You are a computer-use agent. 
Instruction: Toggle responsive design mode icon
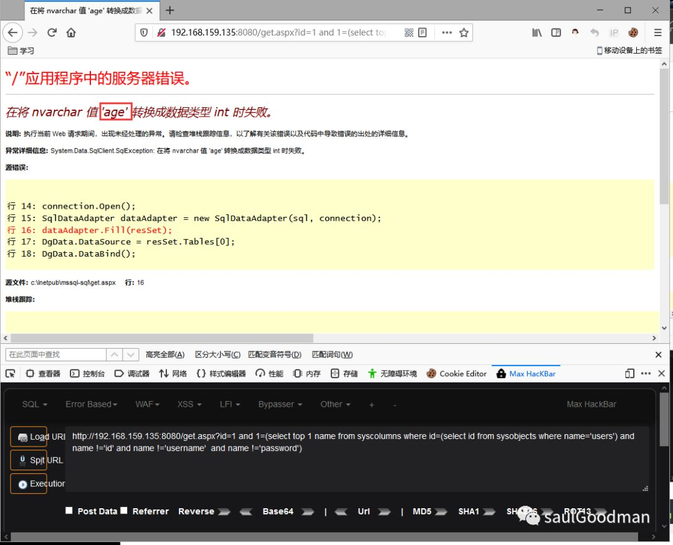(x=629, y=374)
